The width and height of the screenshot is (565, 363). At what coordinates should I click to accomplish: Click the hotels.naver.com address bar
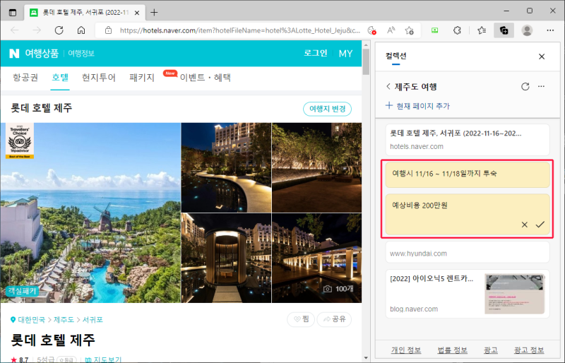click(x=239, y=30)
